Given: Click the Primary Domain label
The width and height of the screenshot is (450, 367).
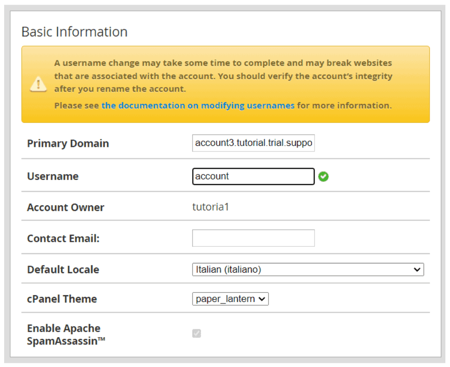Looking at the screenshot, I should pyautogui.click(x=68, y=144).
